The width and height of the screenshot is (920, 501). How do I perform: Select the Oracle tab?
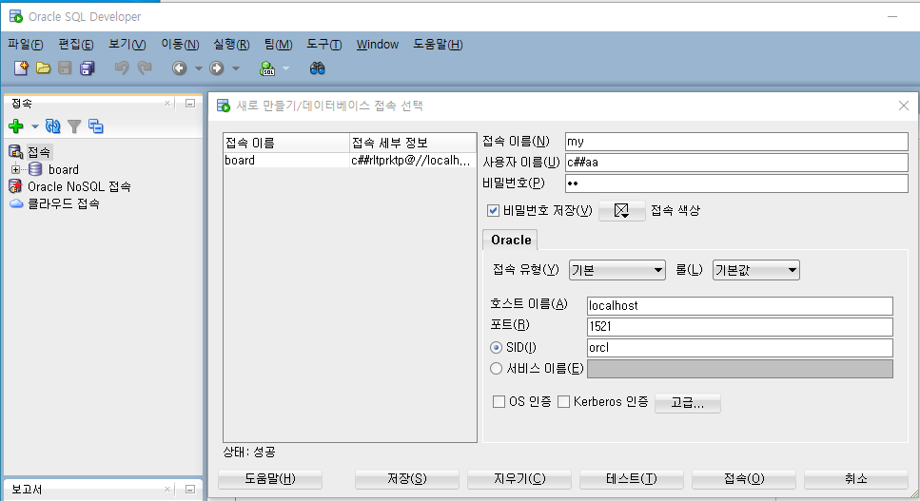coord(511,240)
